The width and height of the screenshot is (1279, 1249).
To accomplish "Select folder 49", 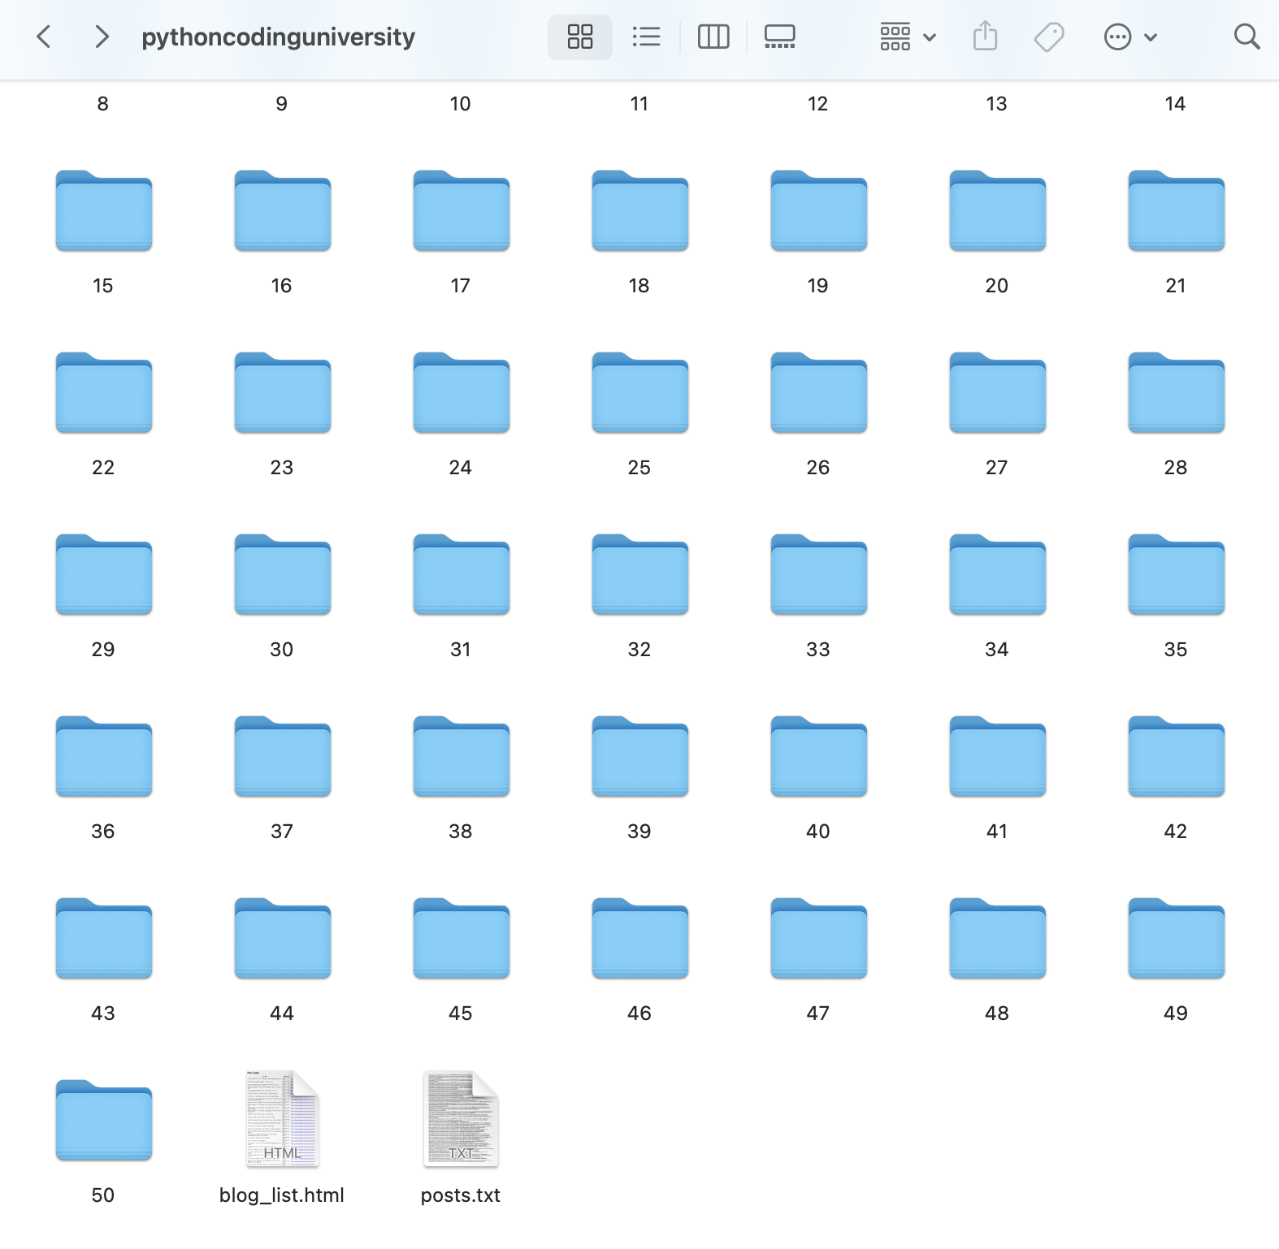I will click(x=1177, y=938).
